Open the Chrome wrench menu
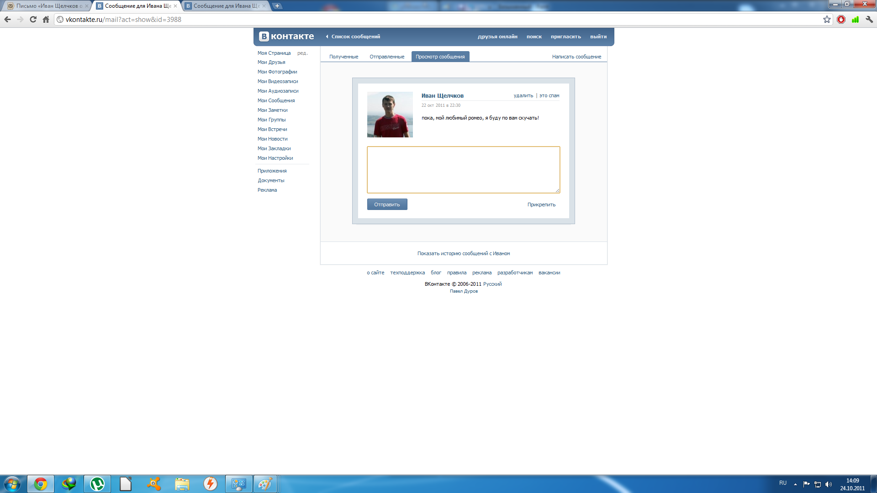877x493 pixels. coord(869,20)
